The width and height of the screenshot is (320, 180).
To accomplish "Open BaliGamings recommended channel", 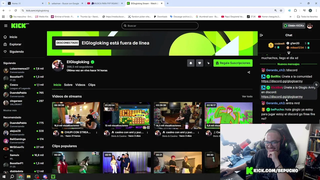I will (23, 141).
